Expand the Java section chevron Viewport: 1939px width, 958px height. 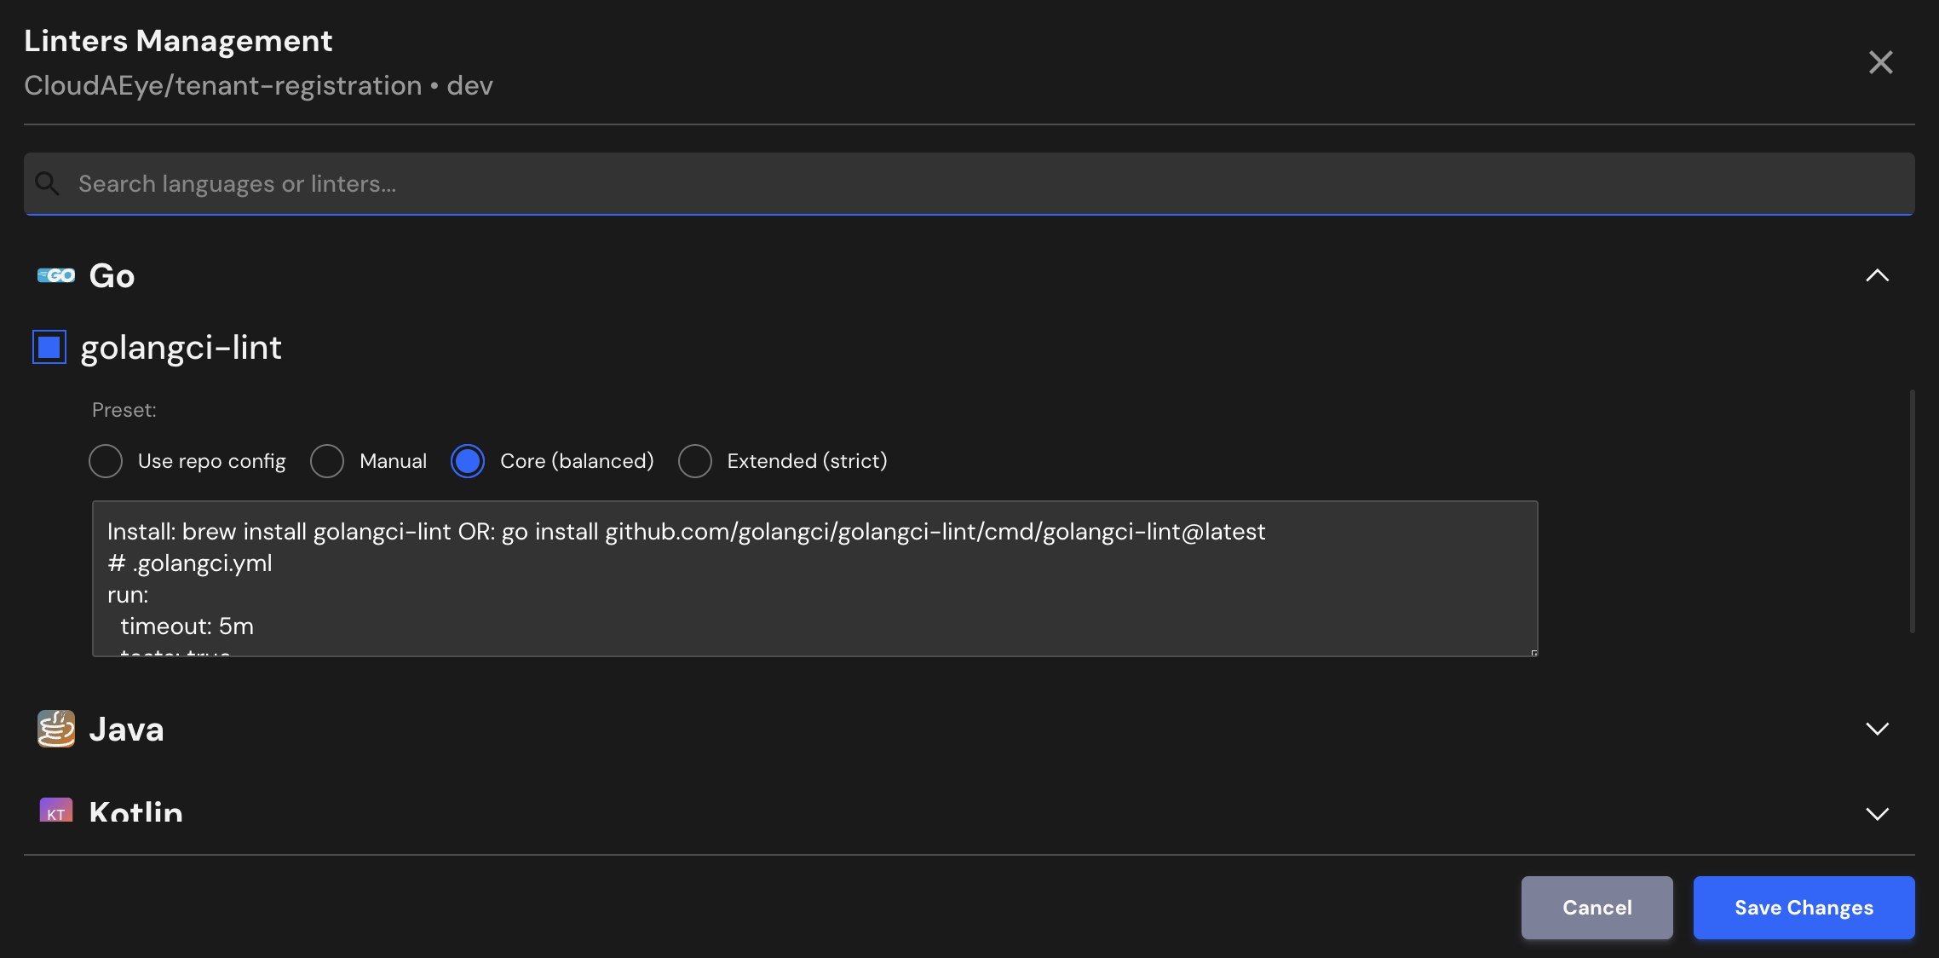1877,729
